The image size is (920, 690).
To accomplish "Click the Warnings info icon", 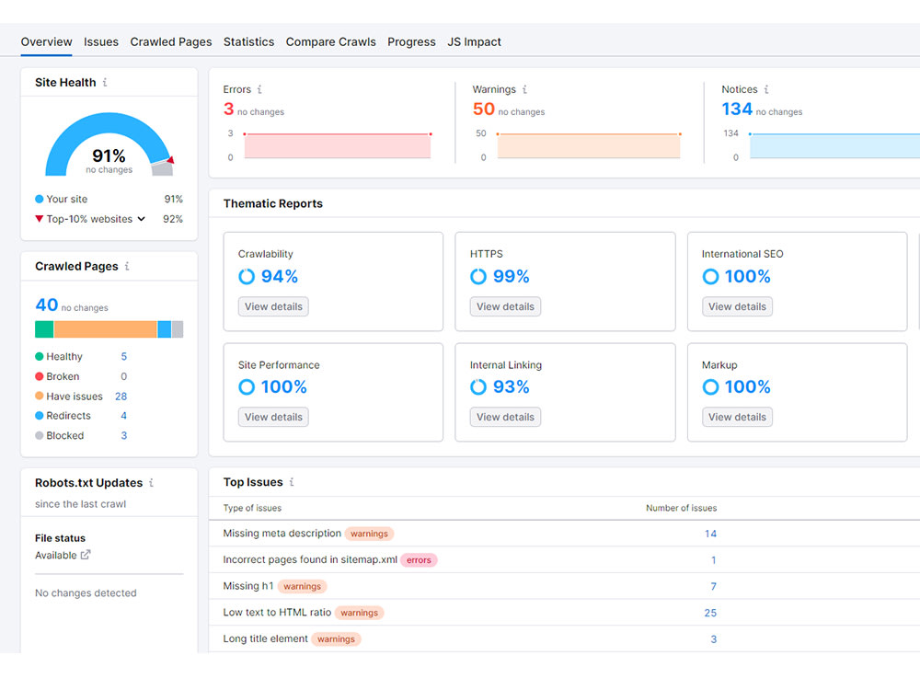I will click(524, 89).
